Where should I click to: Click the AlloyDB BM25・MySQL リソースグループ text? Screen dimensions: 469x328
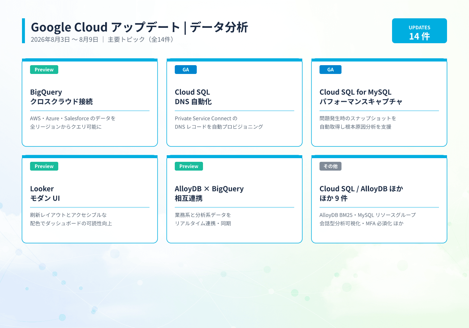click(368, 215)
